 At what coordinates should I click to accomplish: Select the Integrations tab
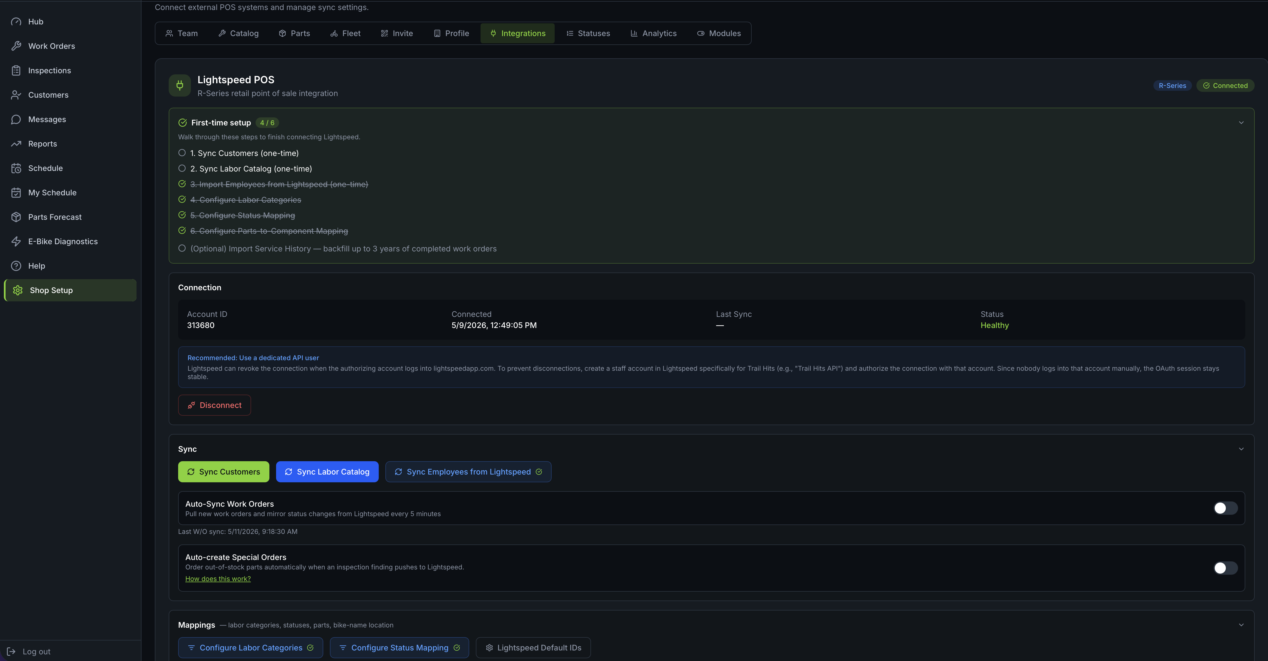pyautogui.click(x=517, y=34)
